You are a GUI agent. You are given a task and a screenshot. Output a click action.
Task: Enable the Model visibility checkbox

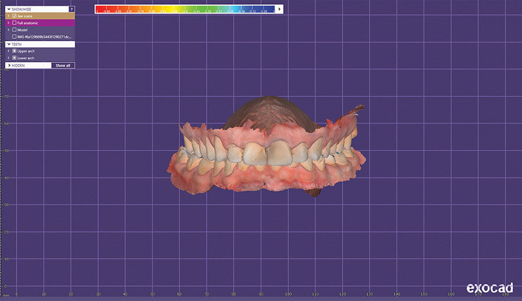tap(14, 29)
